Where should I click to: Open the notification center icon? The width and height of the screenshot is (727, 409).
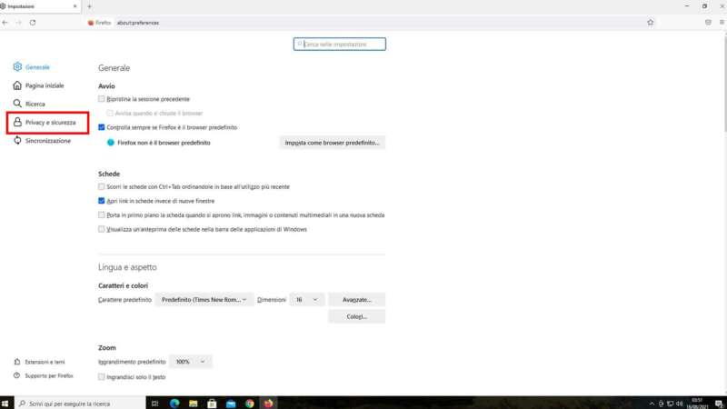tap(719, 404)
